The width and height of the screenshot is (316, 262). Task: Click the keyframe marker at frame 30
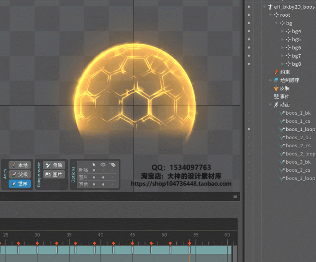tap(37, 243)
